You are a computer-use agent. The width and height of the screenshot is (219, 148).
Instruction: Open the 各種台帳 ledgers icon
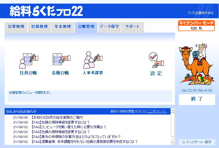click(x=62, y=59)
